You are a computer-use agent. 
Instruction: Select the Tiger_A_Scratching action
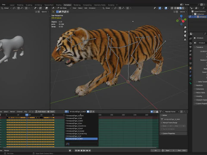pyautogui.click(x=82, y=133)
